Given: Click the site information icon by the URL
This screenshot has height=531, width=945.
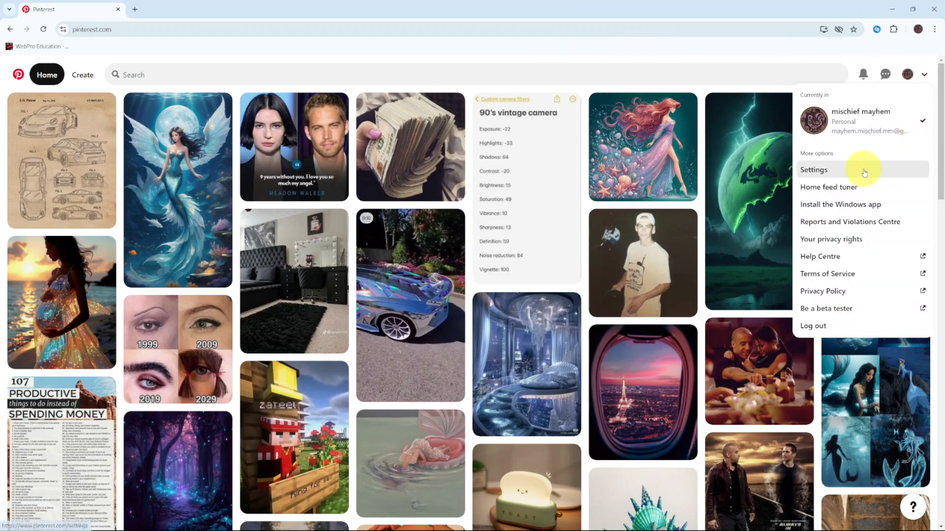Looking at the screenshot, I should coord(63,29).
